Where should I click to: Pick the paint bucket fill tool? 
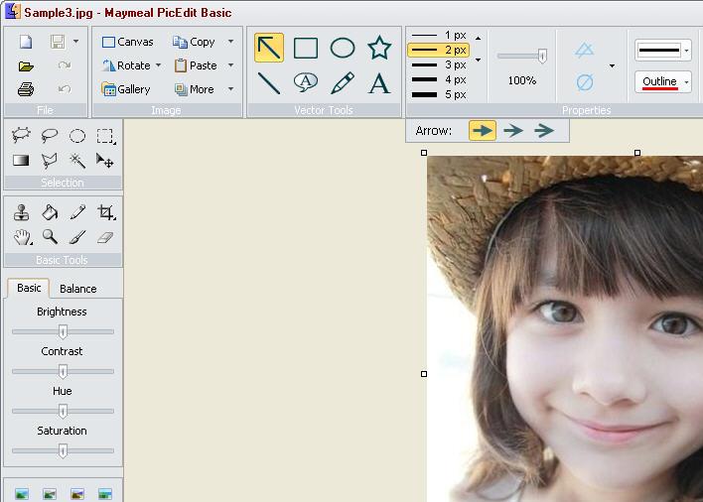[x=49, y=212]
